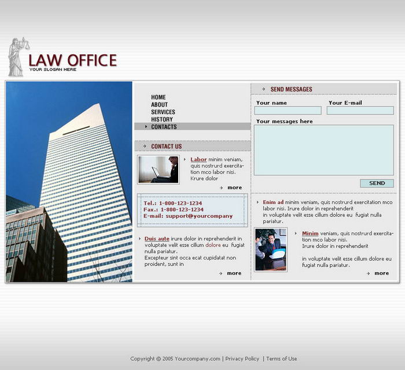Click the Your E-mail input field
The height and width of the screenshot is (370, 405).
coord(360,111)
